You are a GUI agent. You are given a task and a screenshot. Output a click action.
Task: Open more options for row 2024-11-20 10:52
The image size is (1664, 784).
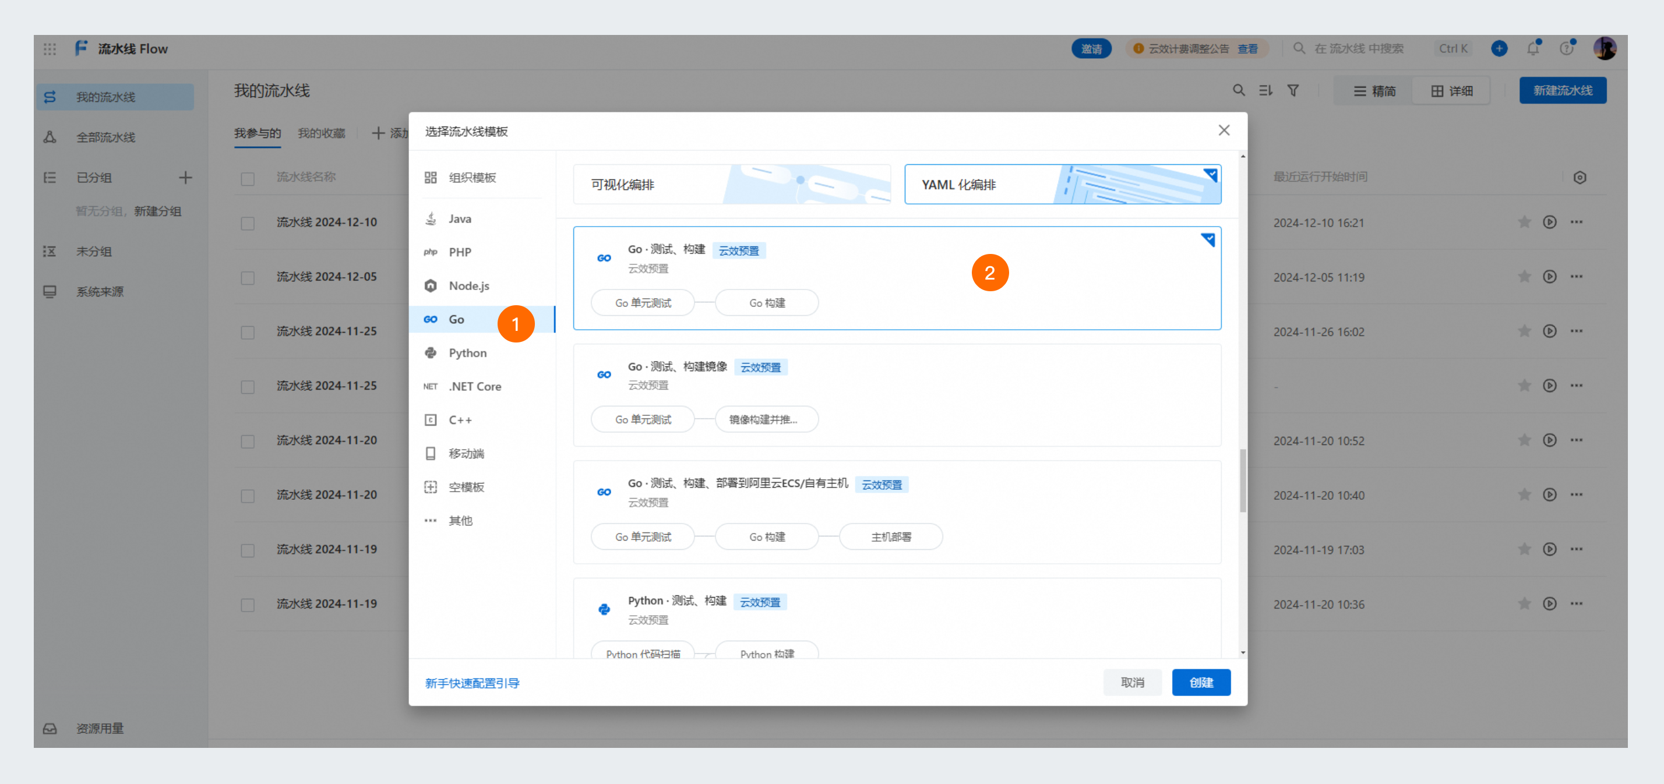tap(1577, 440)
